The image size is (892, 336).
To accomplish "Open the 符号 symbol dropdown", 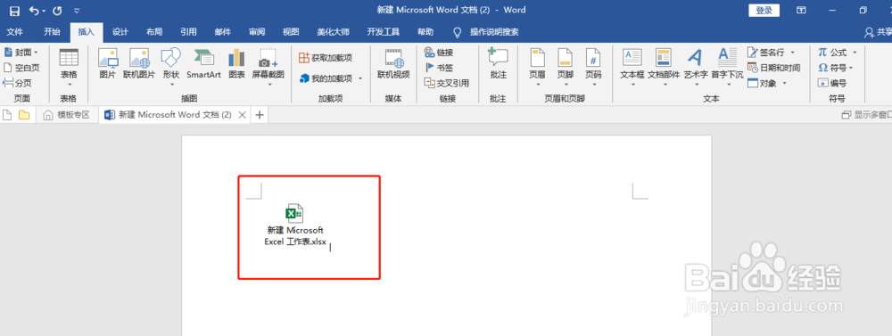I will pyautogui.click(x=835, y=68).
